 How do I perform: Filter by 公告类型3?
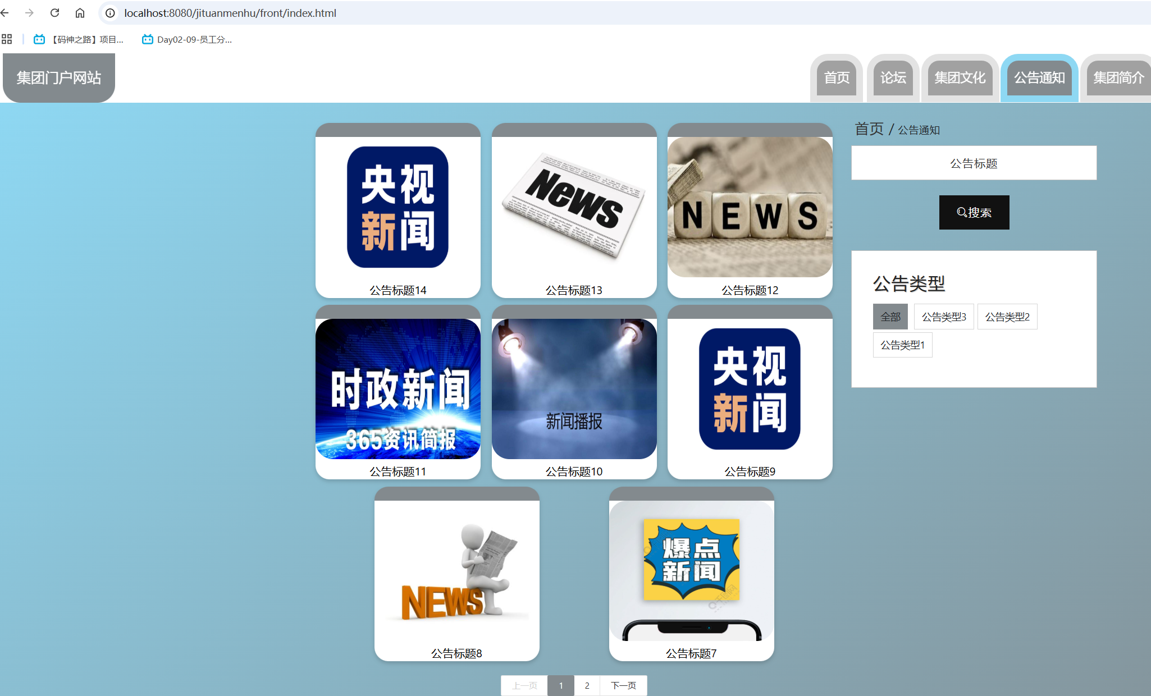[x=944, y=317]
